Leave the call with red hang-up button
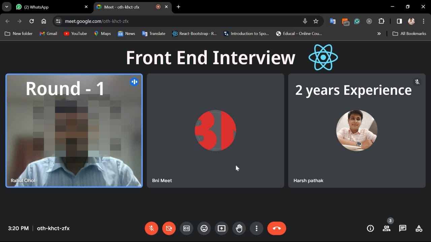 (277, 229)
